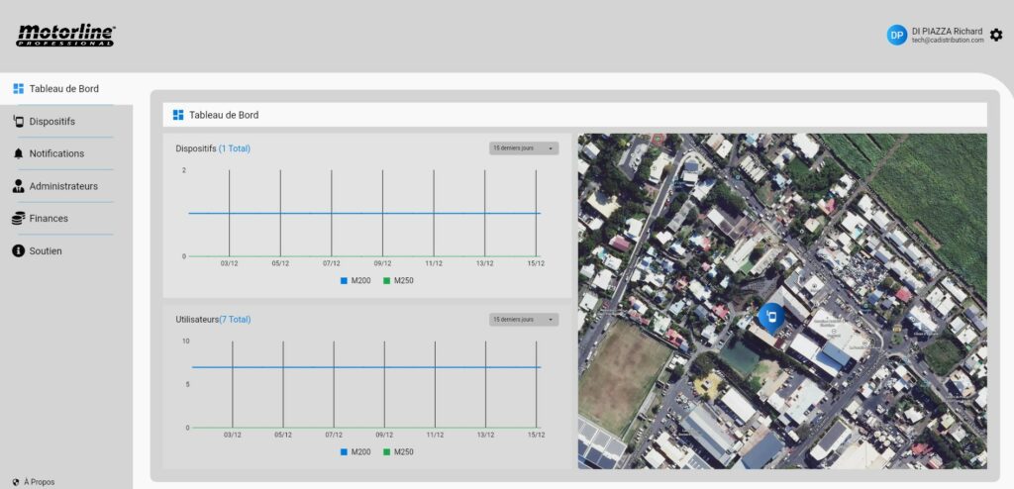Click the DP user avatar
The height and width of the screenshot is (489, 1014).
(896, 35)
